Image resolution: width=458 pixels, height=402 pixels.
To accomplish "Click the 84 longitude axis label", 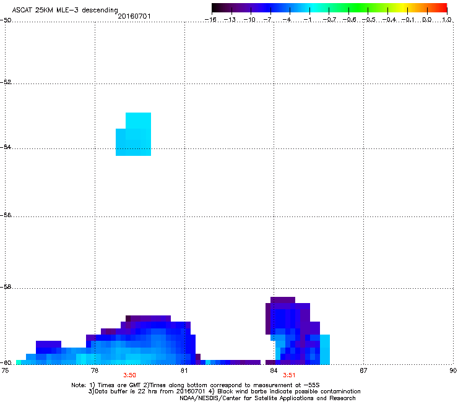I will click(274, 370).
